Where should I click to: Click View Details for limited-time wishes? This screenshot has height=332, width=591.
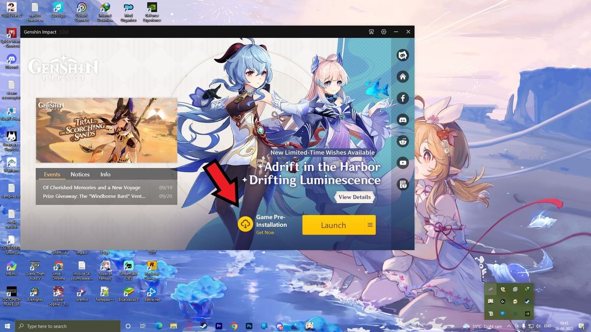pos(354,197)
